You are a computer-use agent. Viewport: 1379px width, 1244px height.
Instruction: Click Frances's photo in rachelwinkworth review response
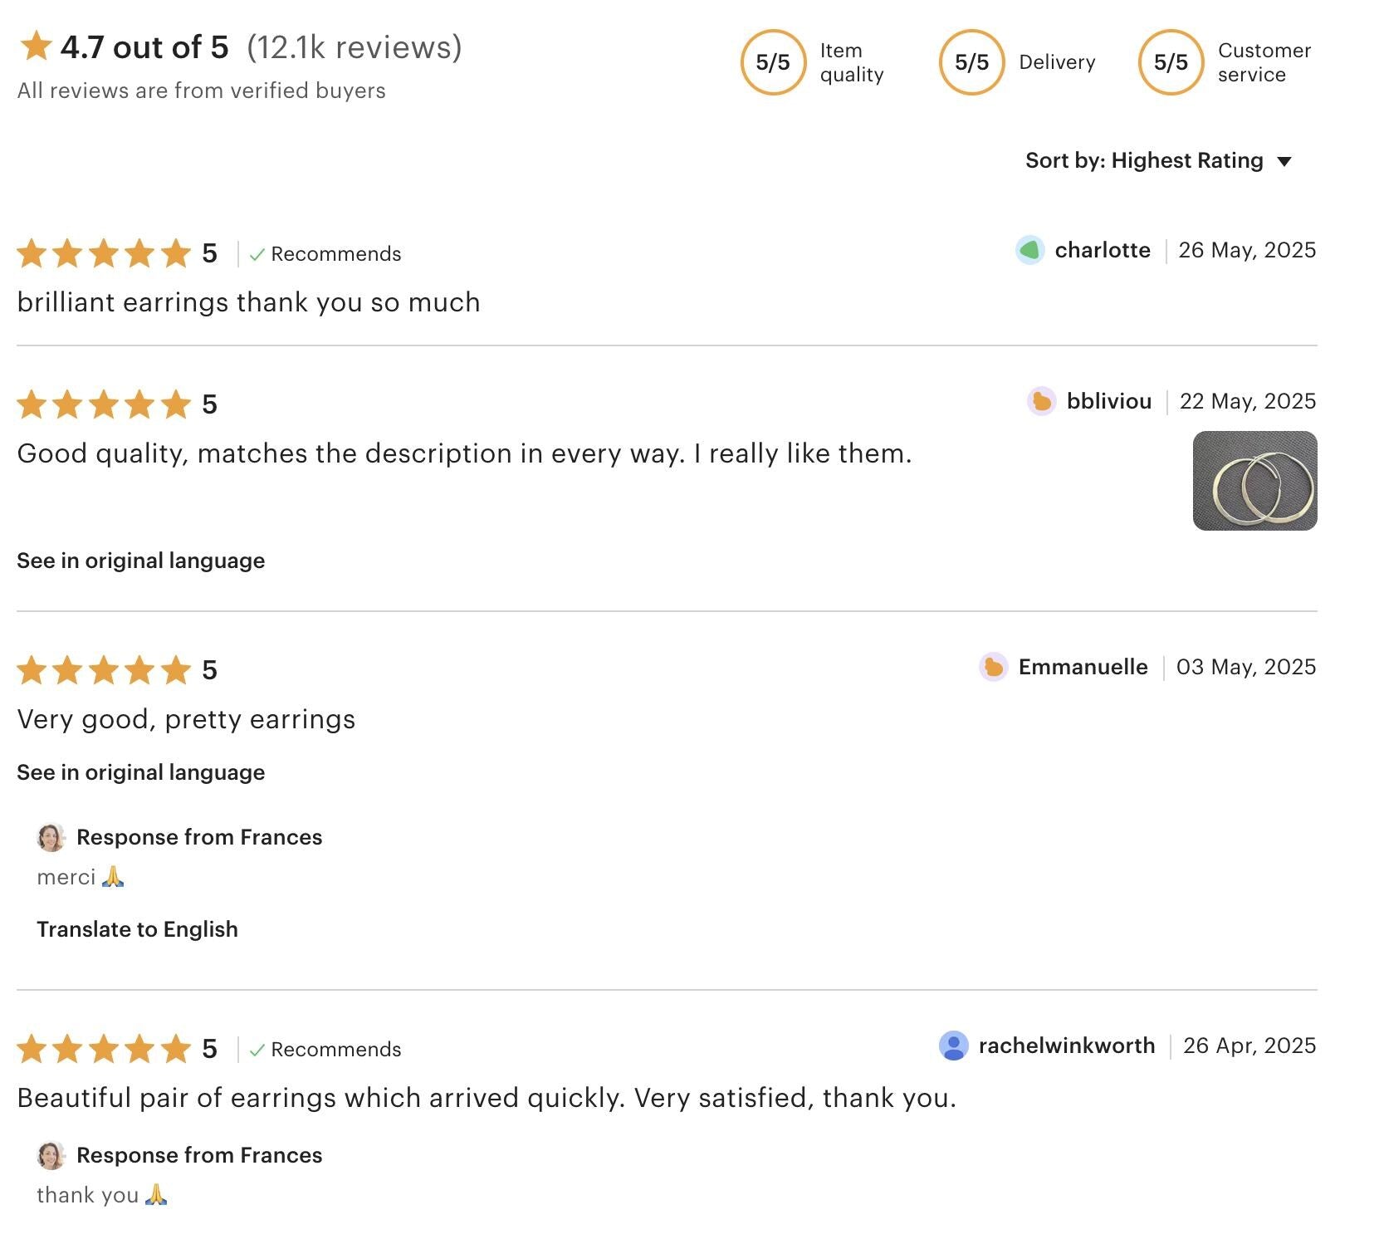[x=51, y=1155]
